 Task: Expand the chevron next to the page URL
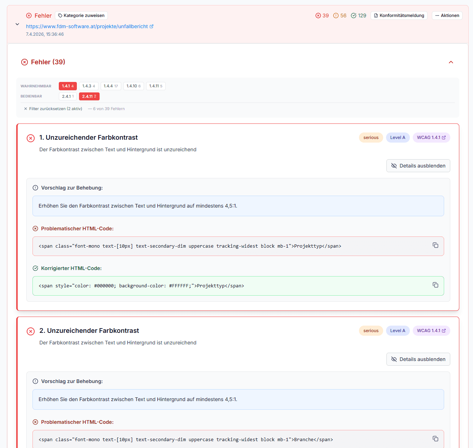tap(17, 24)
